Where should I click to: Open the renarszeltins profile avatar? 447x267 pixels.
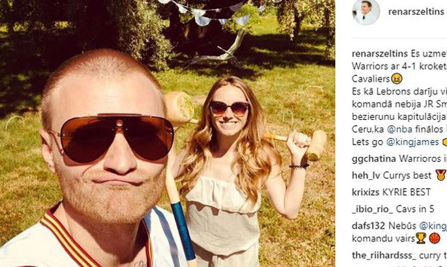(365, 12)
